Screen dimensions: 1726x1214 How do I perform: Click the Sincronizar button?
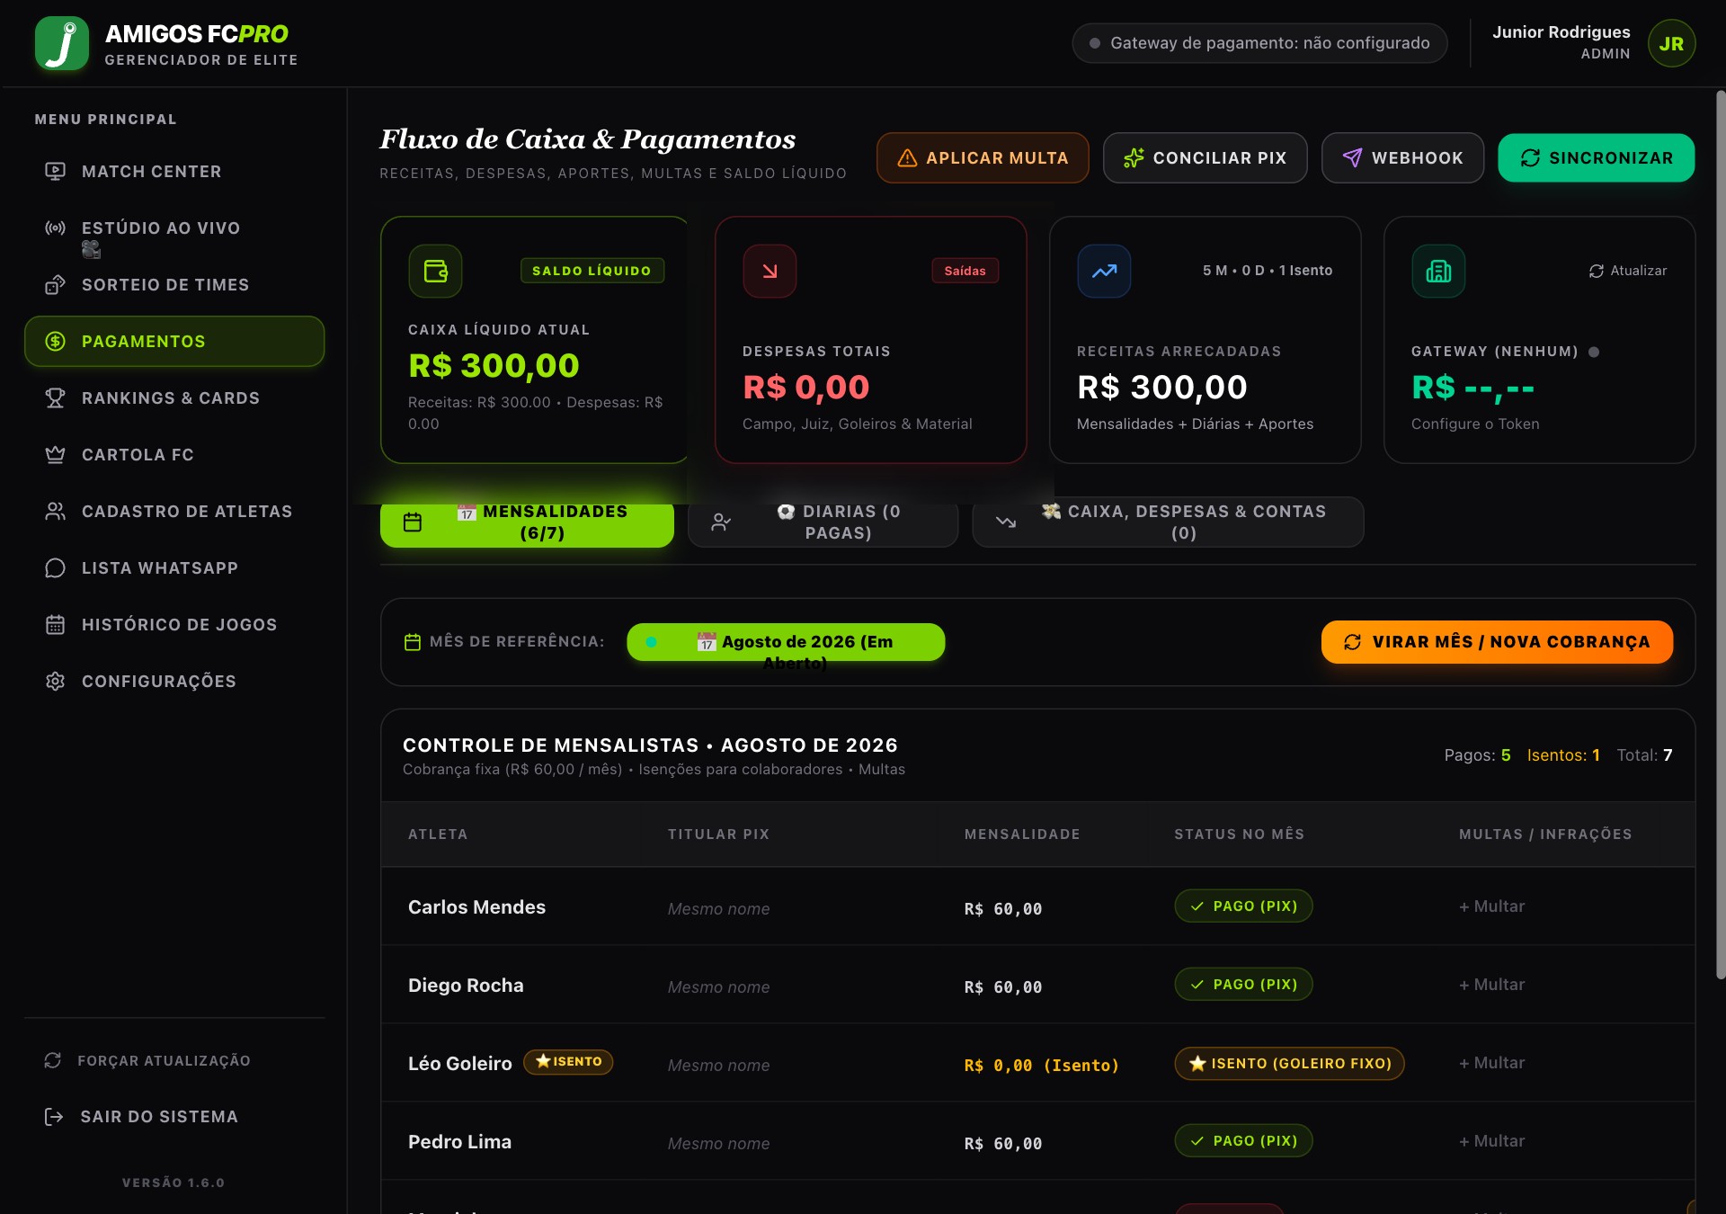[x=1596, y=158]
